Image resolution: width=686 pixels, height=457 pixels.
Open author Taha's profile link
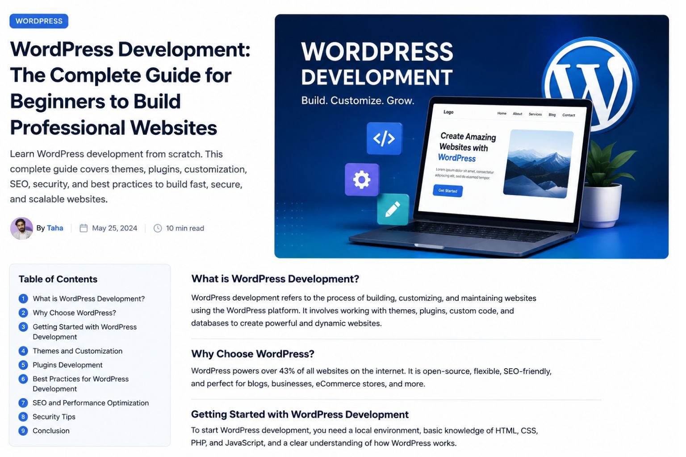coord(55,228)
